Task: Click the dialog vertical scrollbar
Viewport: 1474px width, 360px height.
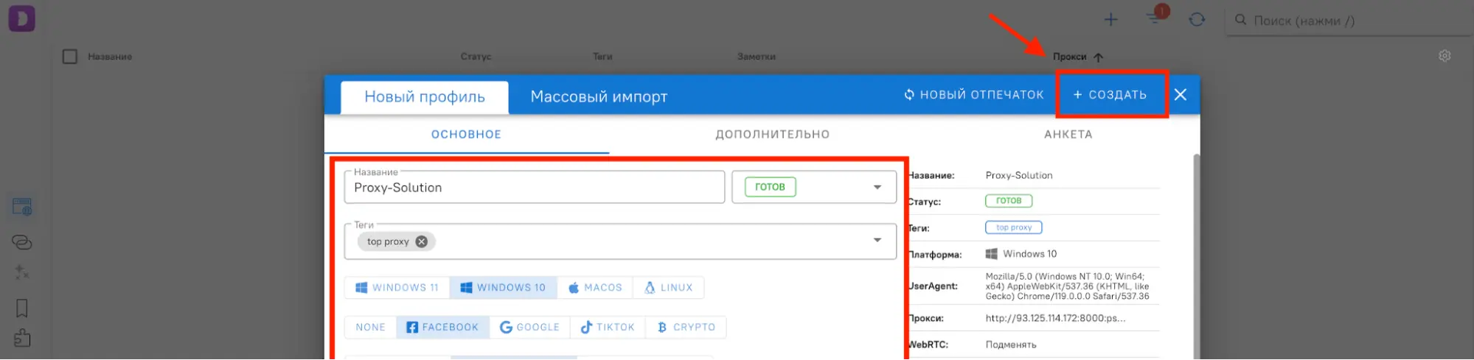Action: (x=1196, y=256)
